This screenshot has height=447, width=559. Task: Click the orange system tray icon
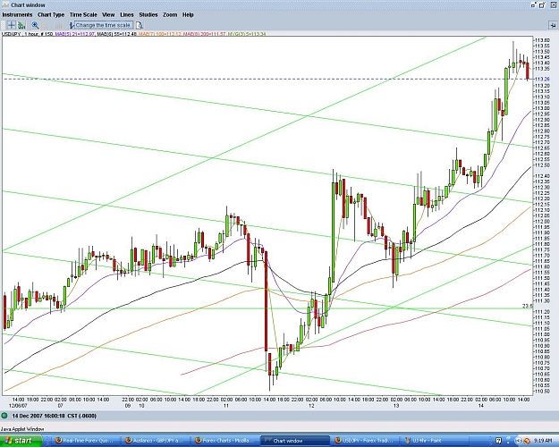pyautogui.click(x=527, y=441)
